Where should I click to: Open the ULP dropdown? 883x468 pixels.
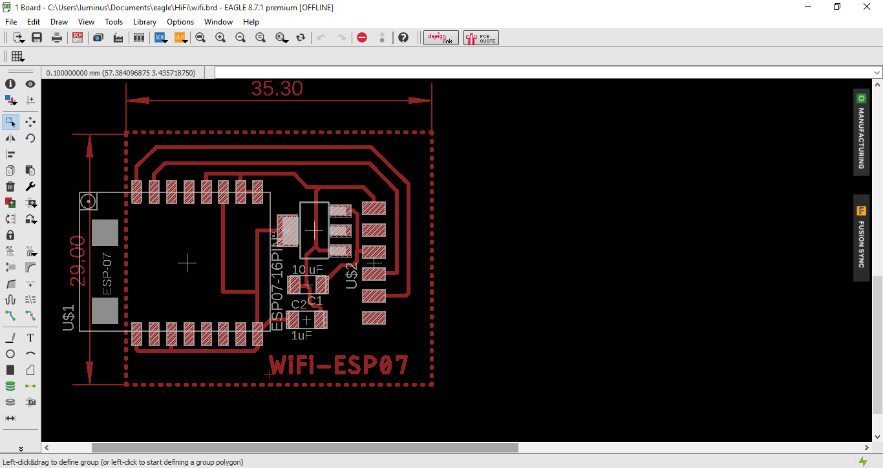180,37
